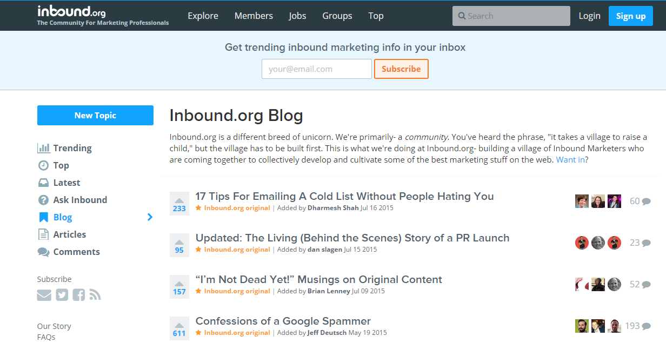Click the orange Subscribe button

tap(401, 69)
